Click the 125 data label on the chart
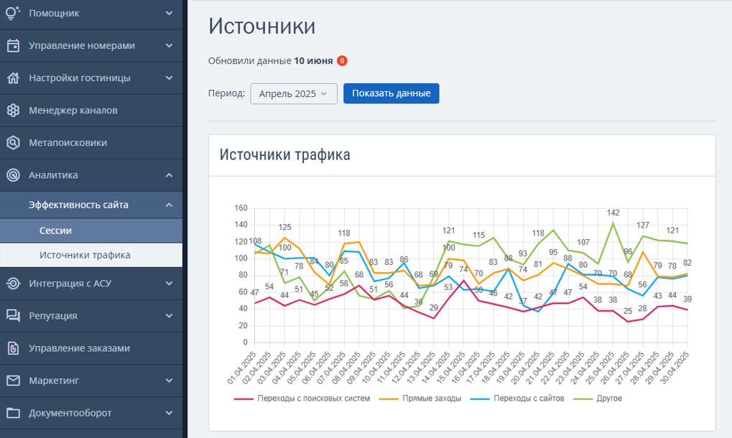The width and height of the screenshot is (732, 438). coord(284,227)
